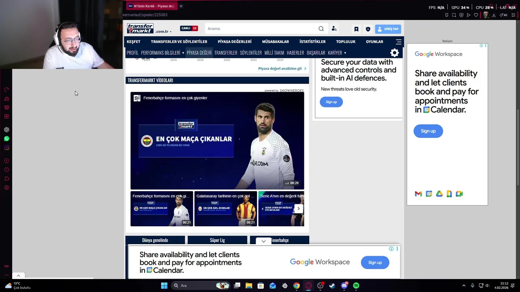Image resolution: width=520 pixels, height=292 pixels.
Task: Click the Transfermarkt logo
Action: click(x=140, y=28)
